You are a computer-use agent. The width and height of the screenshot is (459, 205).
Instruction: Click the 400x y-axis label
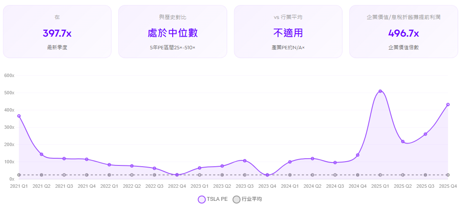point(9,110)
